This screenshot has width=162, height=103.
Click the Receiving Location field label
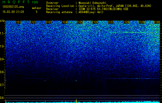(60, 6)
